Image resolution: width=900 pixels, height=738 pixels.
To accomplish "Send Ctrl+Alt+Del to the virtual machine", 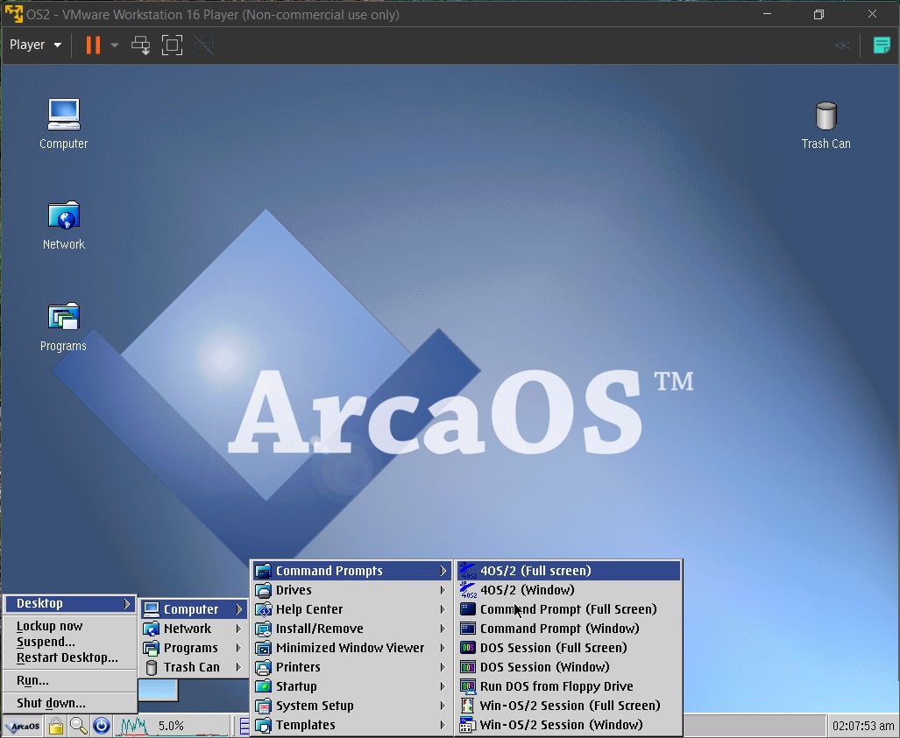I will point(140,45).
